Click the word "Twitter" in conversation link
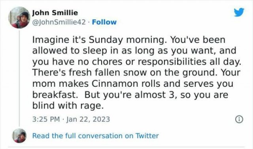 pyautogui.click(x=147, y=136)
